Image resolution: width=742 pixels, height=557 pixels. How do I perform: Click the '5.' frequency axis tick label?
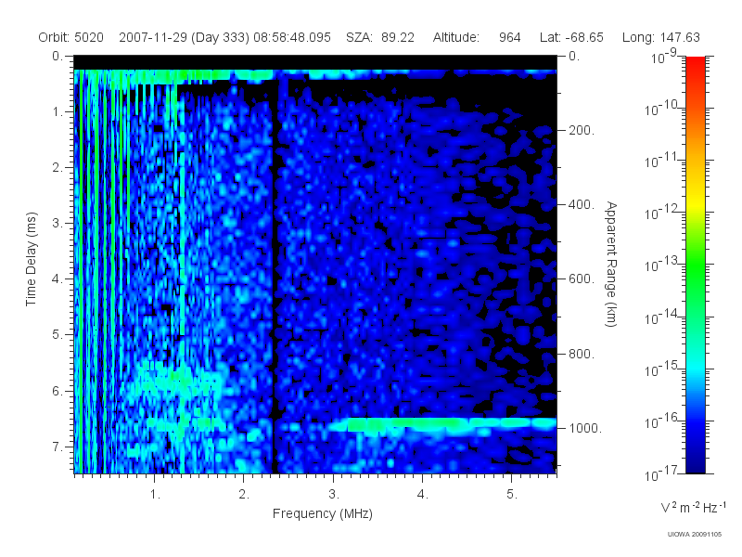[512, 495]
